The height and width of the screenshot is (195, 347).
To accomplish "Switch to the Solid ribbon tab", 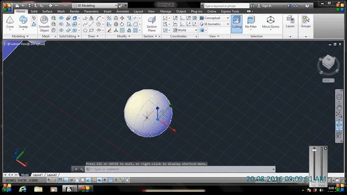I will click(34, 11).
